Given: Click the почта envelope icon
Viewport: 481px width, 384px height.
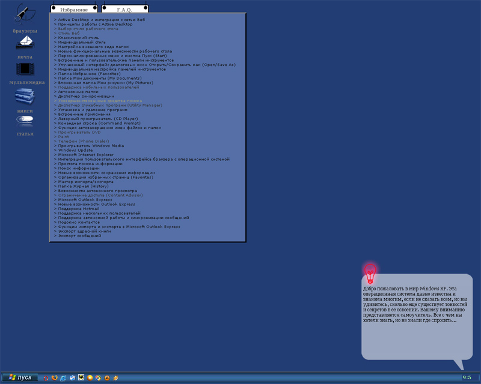Looking at the screenshot, I should pos(25,42).
